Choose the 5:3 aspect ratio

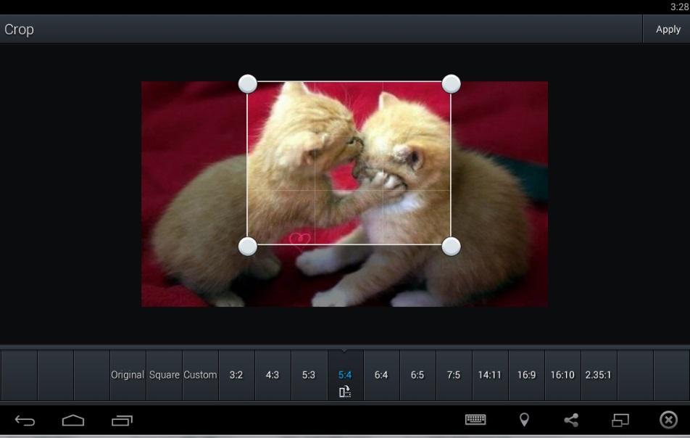tap(309, 375)
